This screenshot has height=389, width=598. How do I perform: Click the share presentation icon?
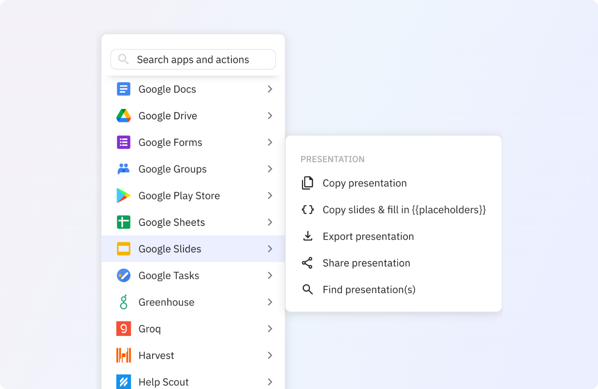pos(307,263)
